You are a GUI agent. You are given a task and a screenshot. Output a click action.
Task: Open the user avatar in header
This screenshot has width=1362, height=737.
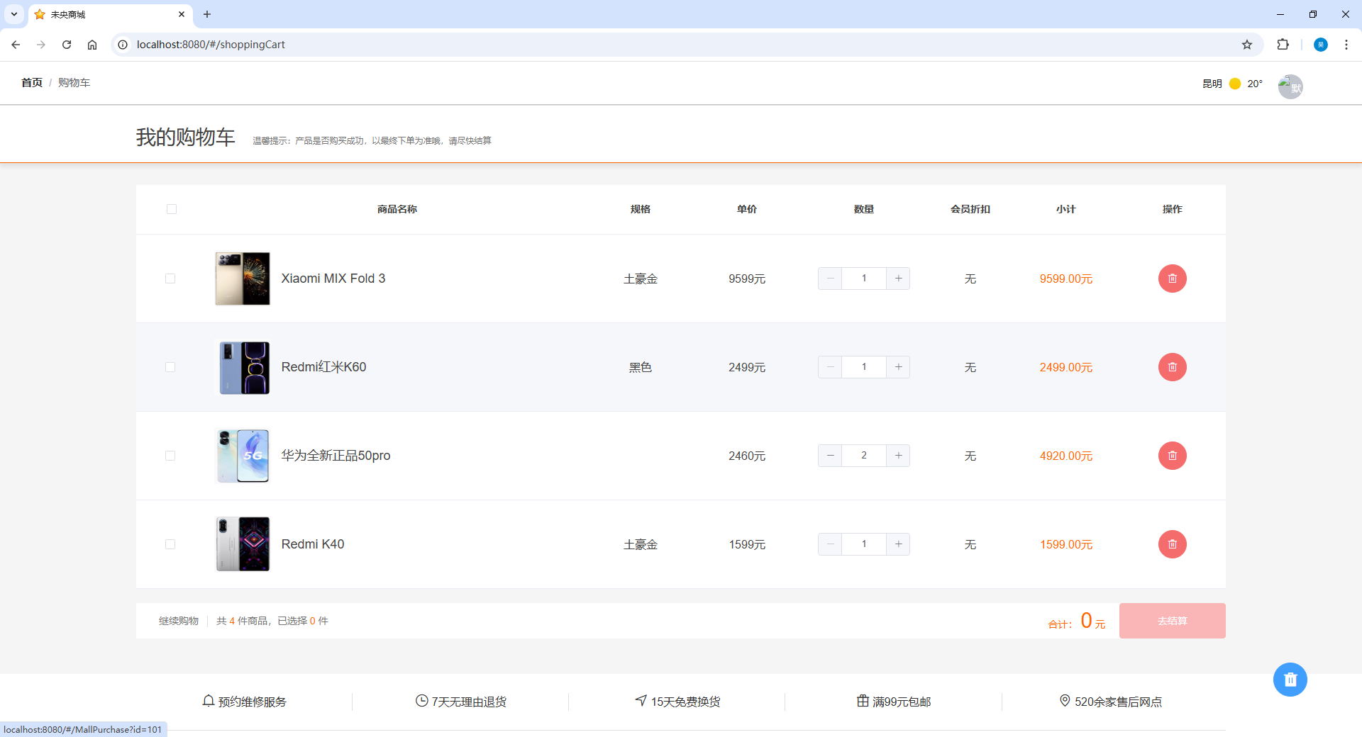tap(1290, 86)
